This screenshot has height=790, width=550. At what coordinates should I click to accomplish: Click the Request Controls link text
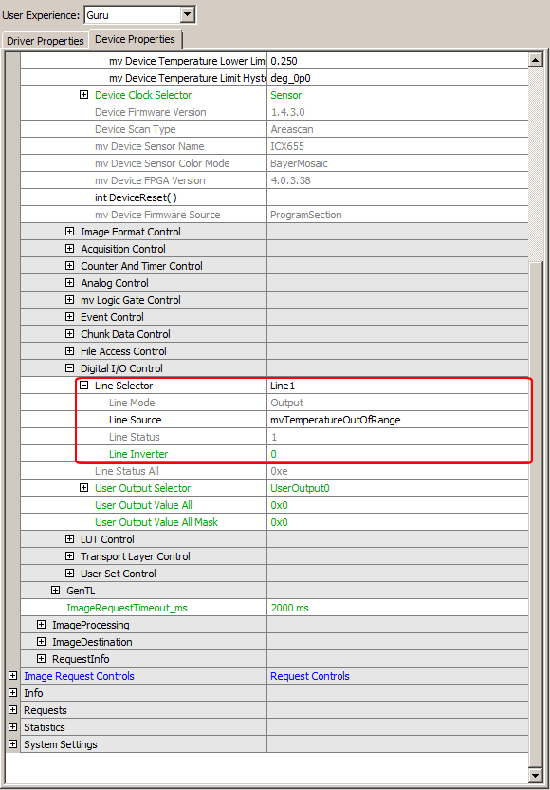(x=310, y=676)
